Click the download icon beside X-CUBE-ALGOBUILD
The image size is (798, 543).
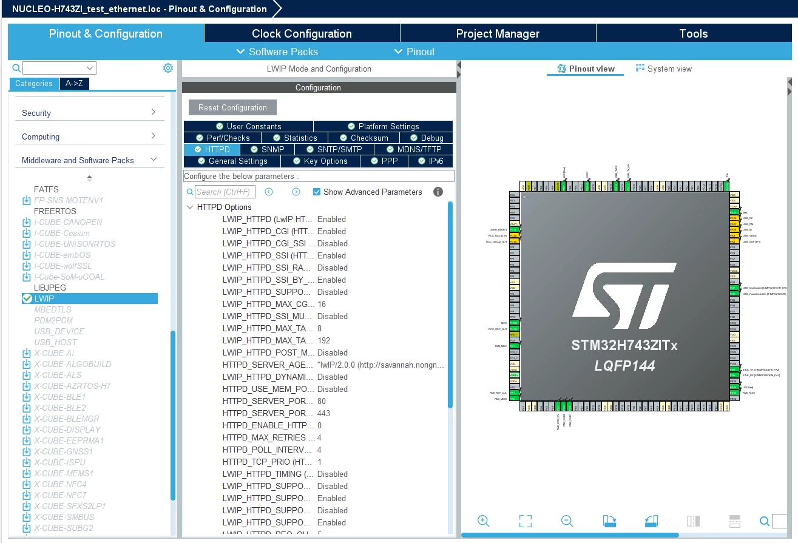(27, 364)
